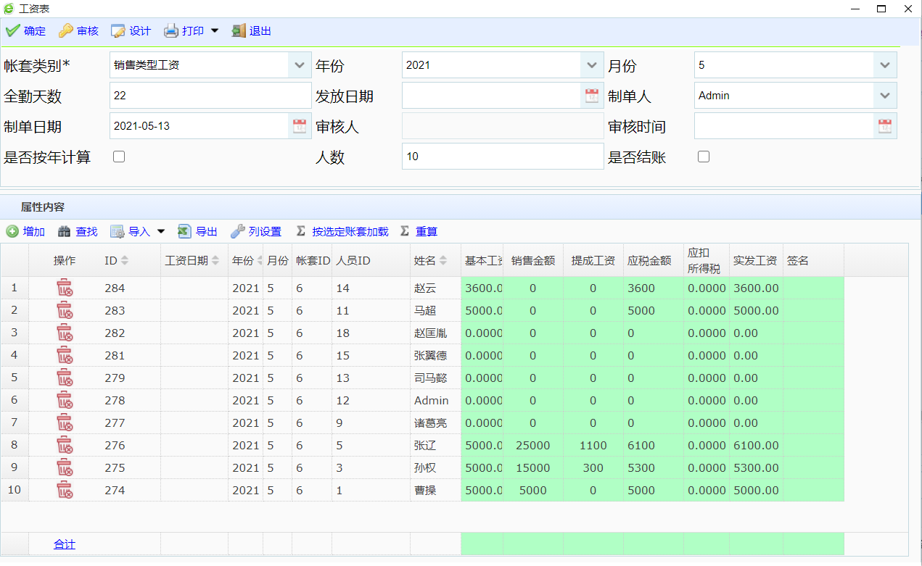Click the 确定 checkmark icon
The width and height of the screenshot is (922, 566).
click(x=12, y=31)
